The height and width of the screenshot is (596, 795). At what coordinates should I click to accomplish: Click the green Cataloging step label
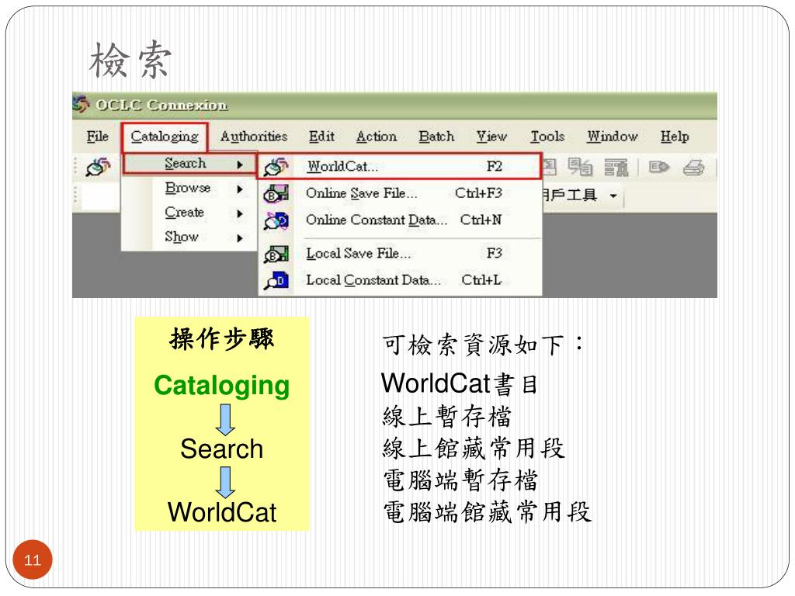tap(221, 386)
